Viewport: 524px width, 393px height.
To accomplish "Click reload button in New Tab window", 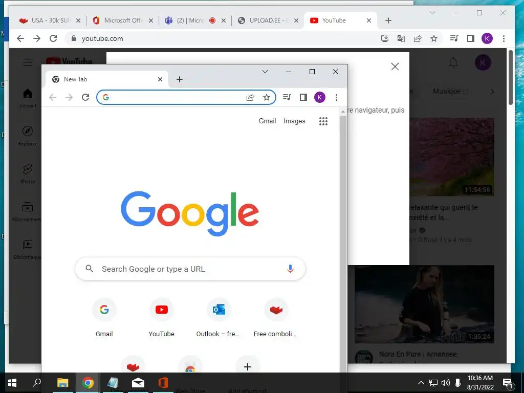I will coord(85,97).
